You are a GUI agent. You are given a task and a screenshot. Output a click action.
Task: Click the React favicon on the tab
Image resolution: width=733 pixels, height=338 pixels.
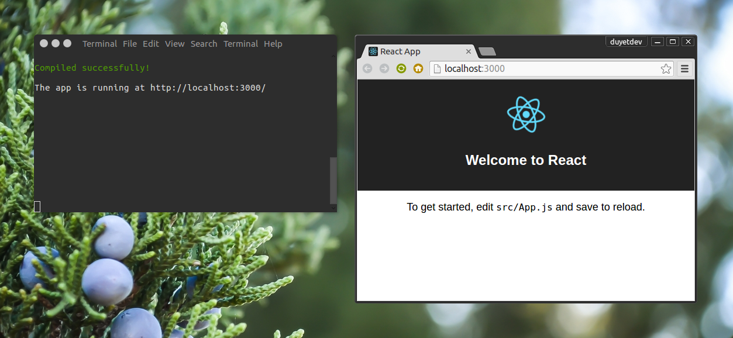373,51
